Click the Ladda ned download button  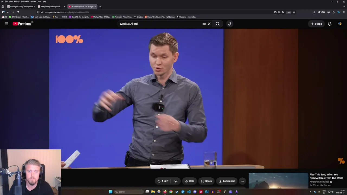(227, 181)
